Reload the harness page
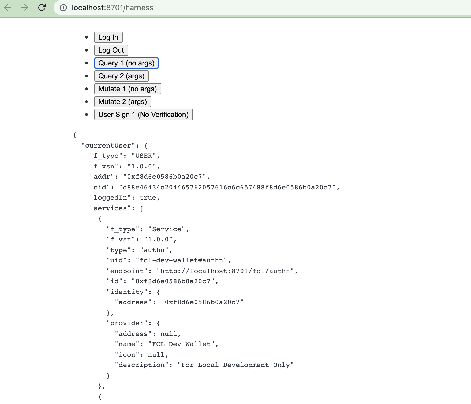 pyautogui.click(x=42, y=8)
